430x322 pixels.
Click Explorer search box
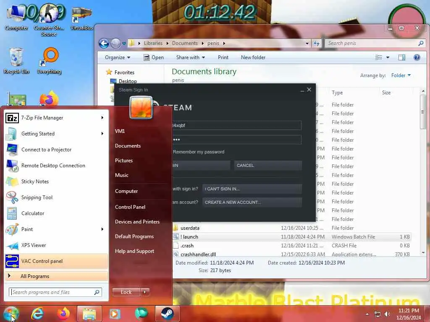click(x=375, y=43)
